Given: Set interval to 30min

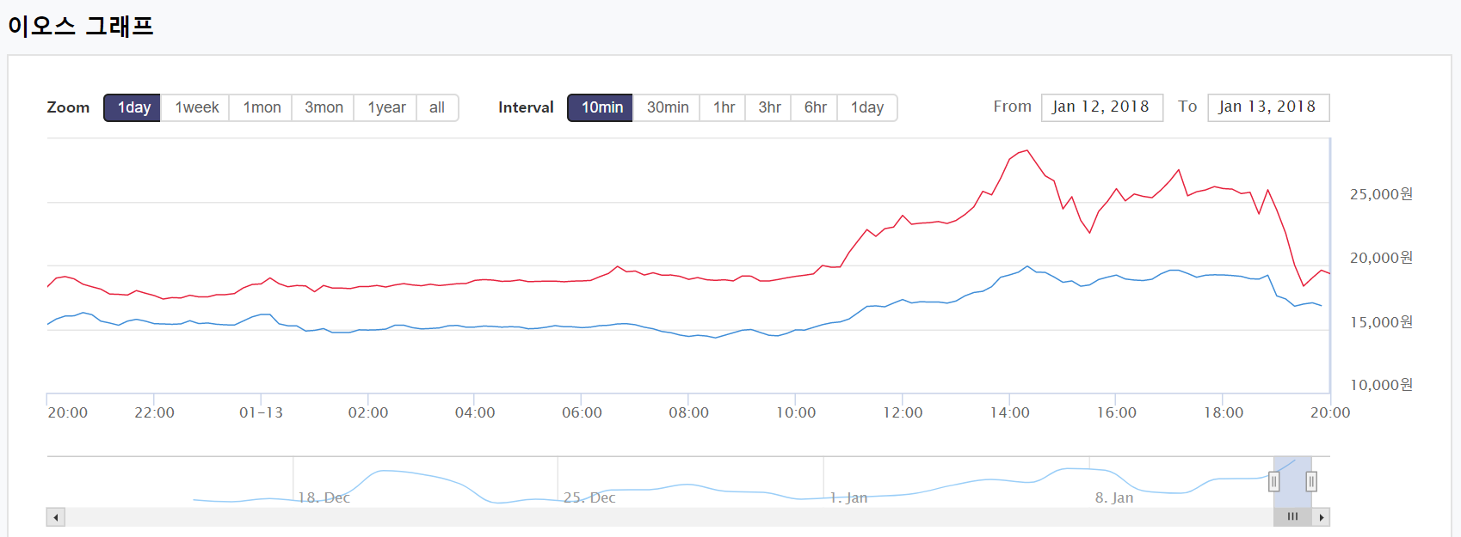Looking at the screenshot, I should click(667, 107).
